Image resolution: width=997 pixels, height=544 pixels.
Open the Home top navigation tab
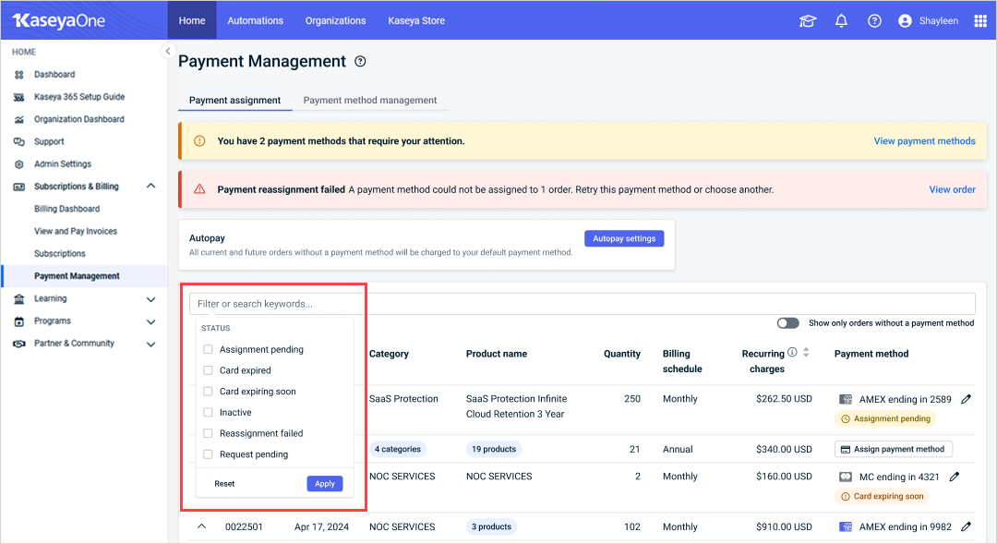pyautogui.click(x=192, y=21)
